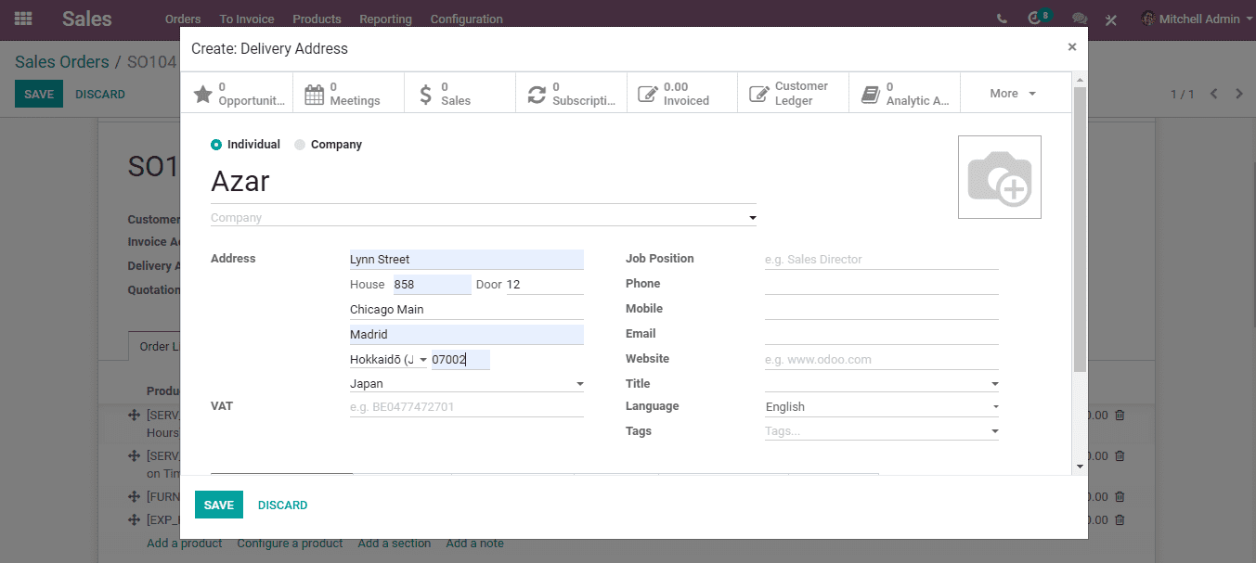1256x563 pixels.
Task: Open the Opportunities star stat button
Action: [237, 93]
